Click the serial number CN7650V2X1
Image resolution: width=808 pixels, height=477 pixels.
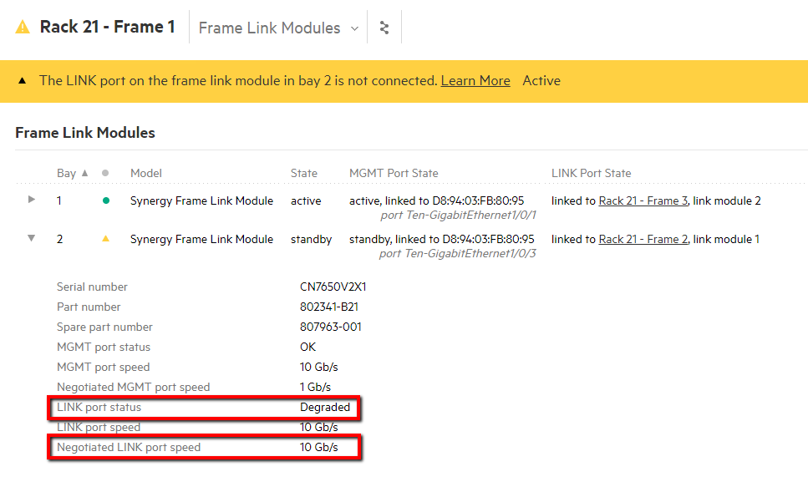pos(333,287)
